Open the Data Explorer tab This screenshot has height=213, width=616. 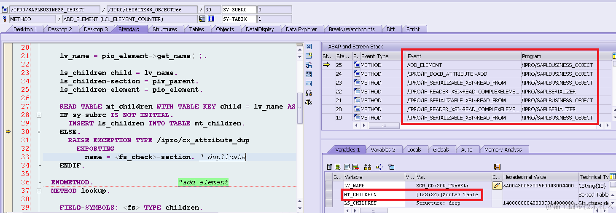[x=301, y=29]
